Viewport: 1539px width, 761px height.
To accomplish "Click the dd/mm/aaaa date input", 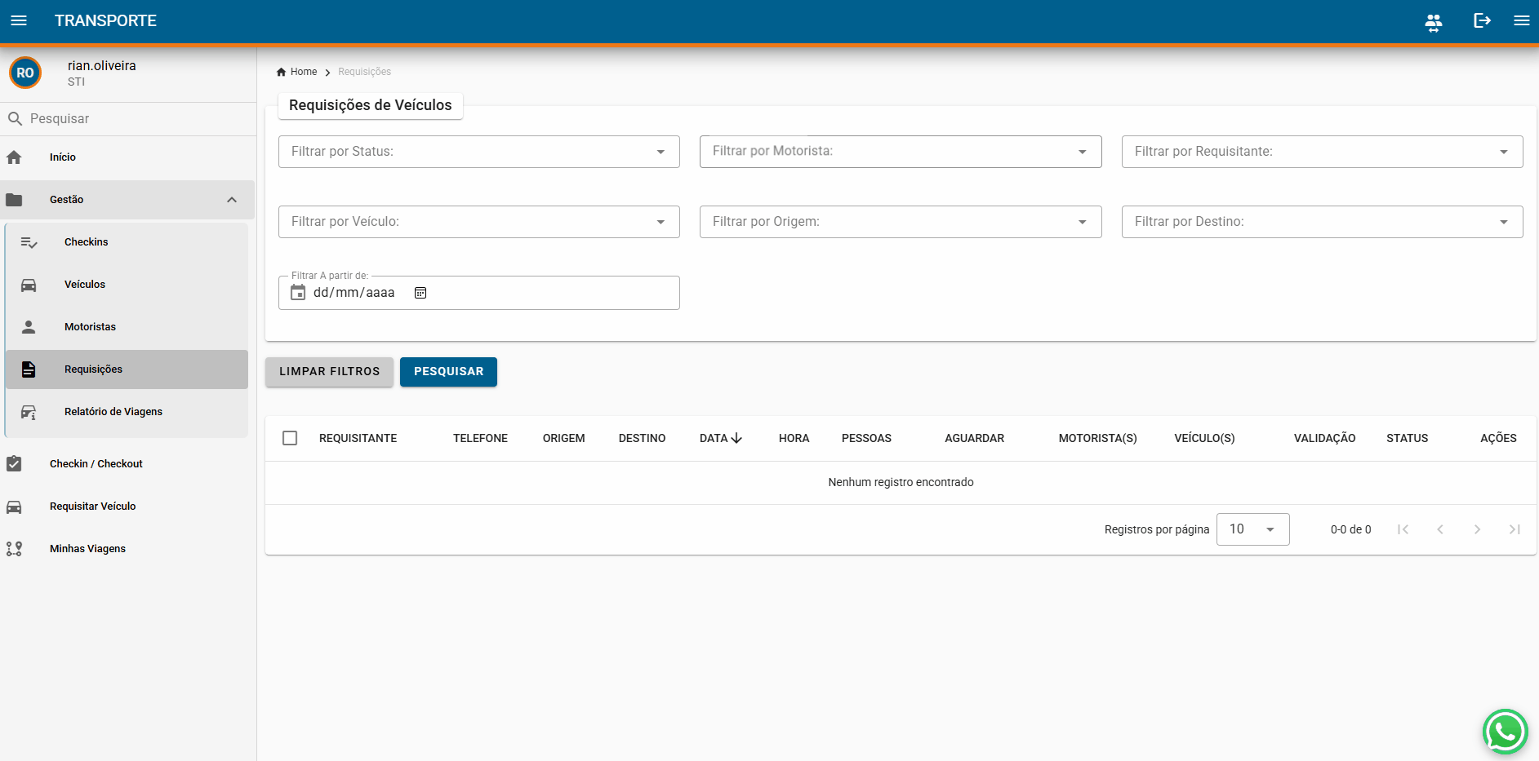I will (354, 293).
